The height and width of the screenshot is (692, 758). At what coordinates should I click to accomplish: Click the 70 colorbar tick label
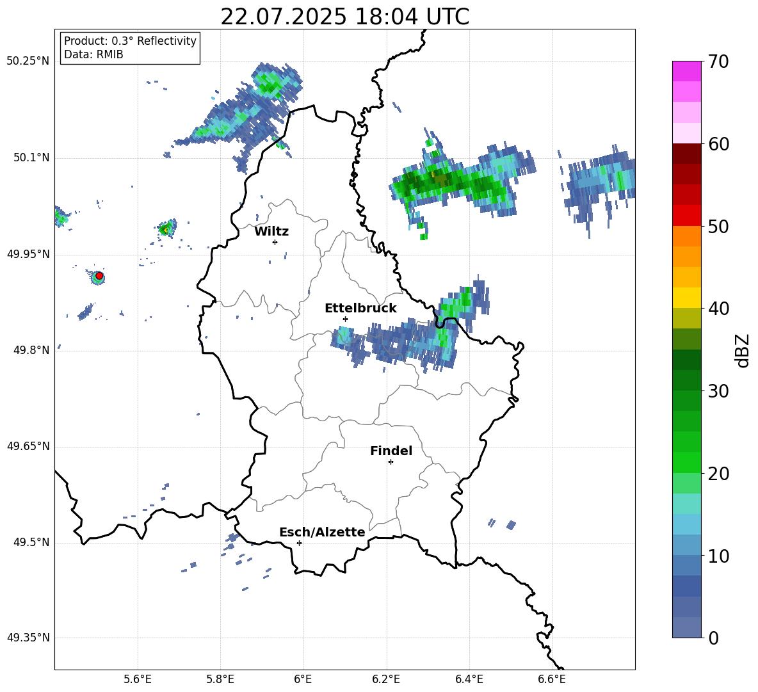point(718,62)
